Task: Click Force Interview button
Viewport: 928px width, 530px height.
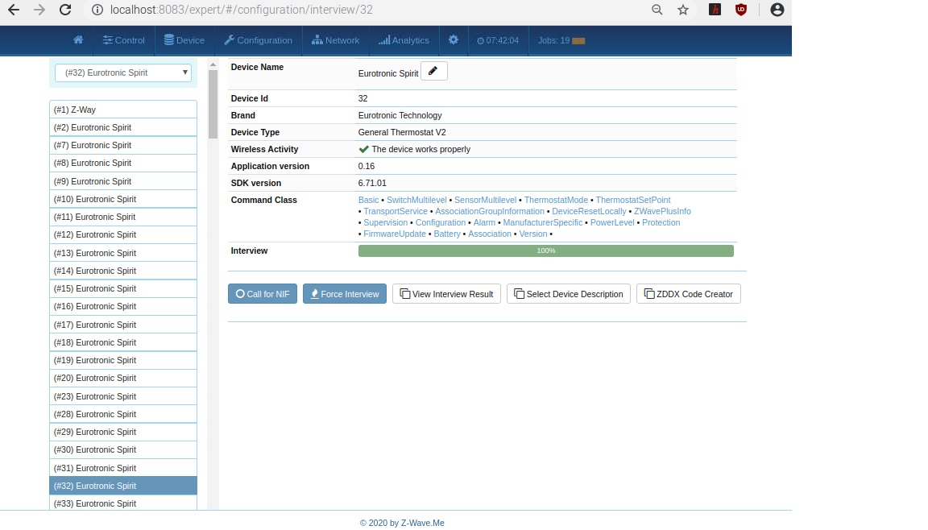Action: pos(345,294)
